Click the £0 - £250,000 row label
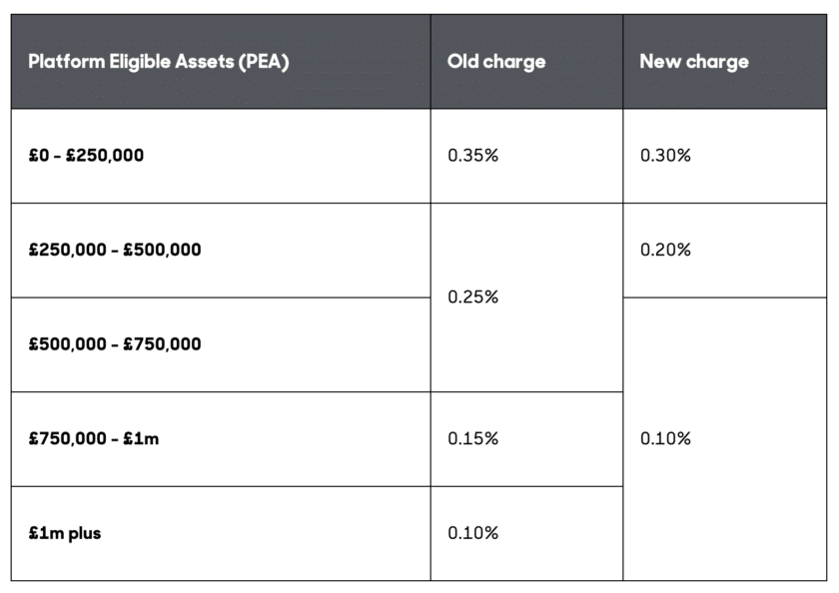This screenshot has width=839, height=593. (x=86, y=156)
